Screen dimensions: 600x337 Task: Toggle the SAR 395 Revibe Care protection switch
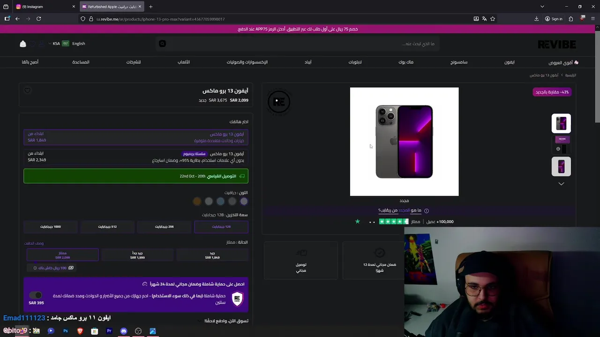(x=36, y=295)
